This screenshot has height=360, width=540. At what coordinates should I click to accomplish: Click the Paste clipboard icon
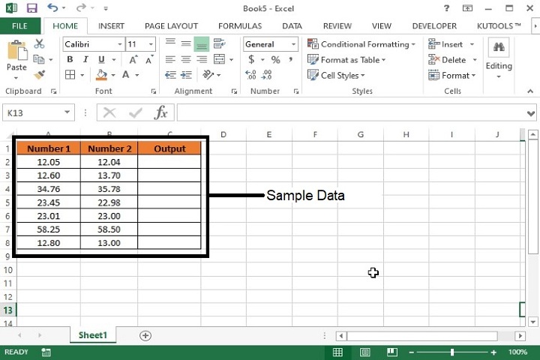pos(17,50)
